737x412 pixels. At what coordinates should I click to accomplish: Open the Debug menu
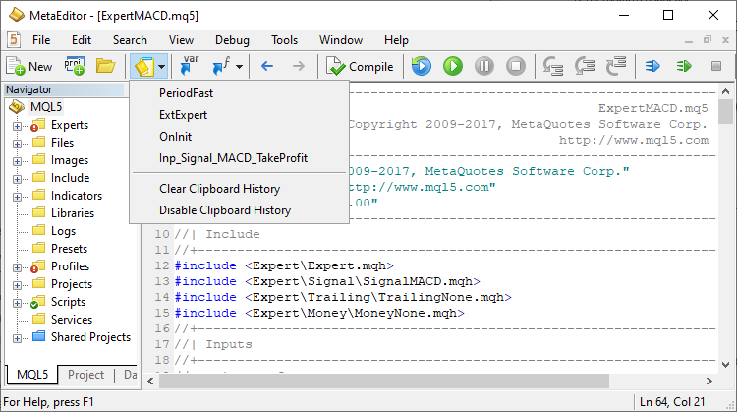point(232,40)
